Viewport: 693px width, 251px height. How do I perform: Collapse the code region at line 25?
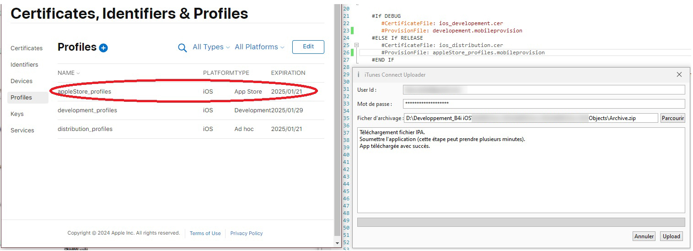[357, 45]
